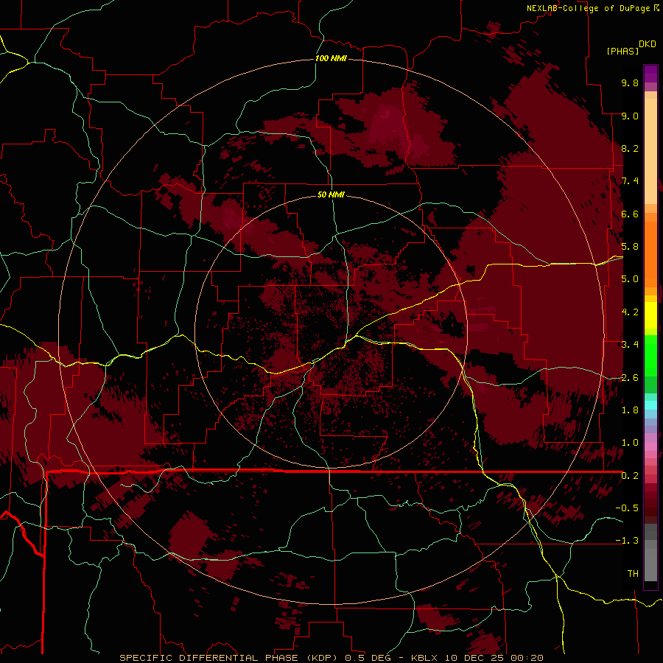Click the -1.3 value on color scale

pos(627,541)
